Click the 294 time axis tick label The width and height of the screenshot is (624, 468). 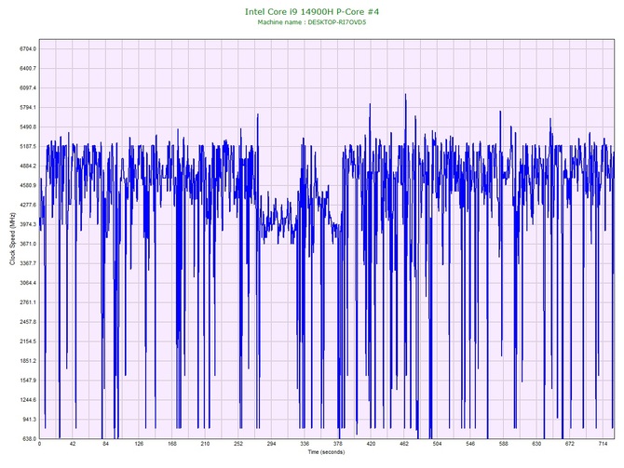coord(271,444)
